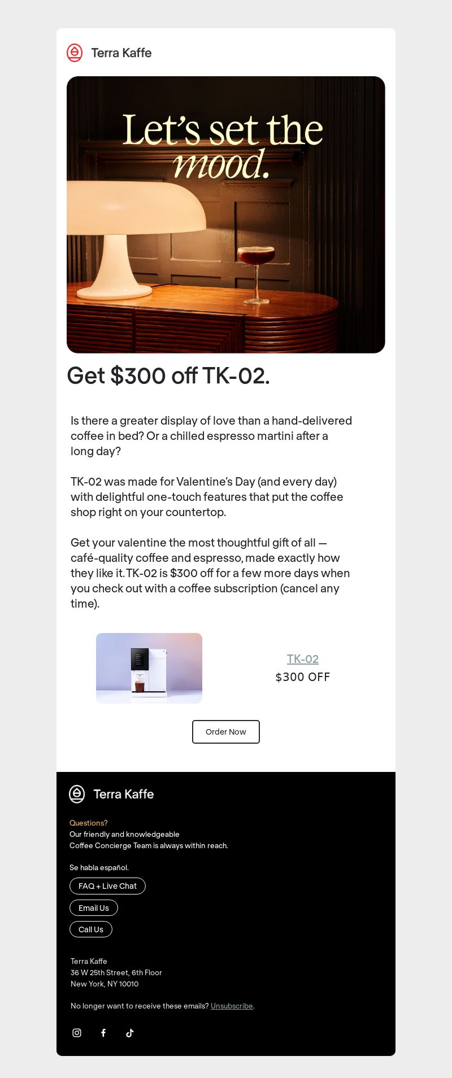The image size is (452, 1078).
Task: Click the "Get $300 off TK-02." headline
Action: (168, 376)
